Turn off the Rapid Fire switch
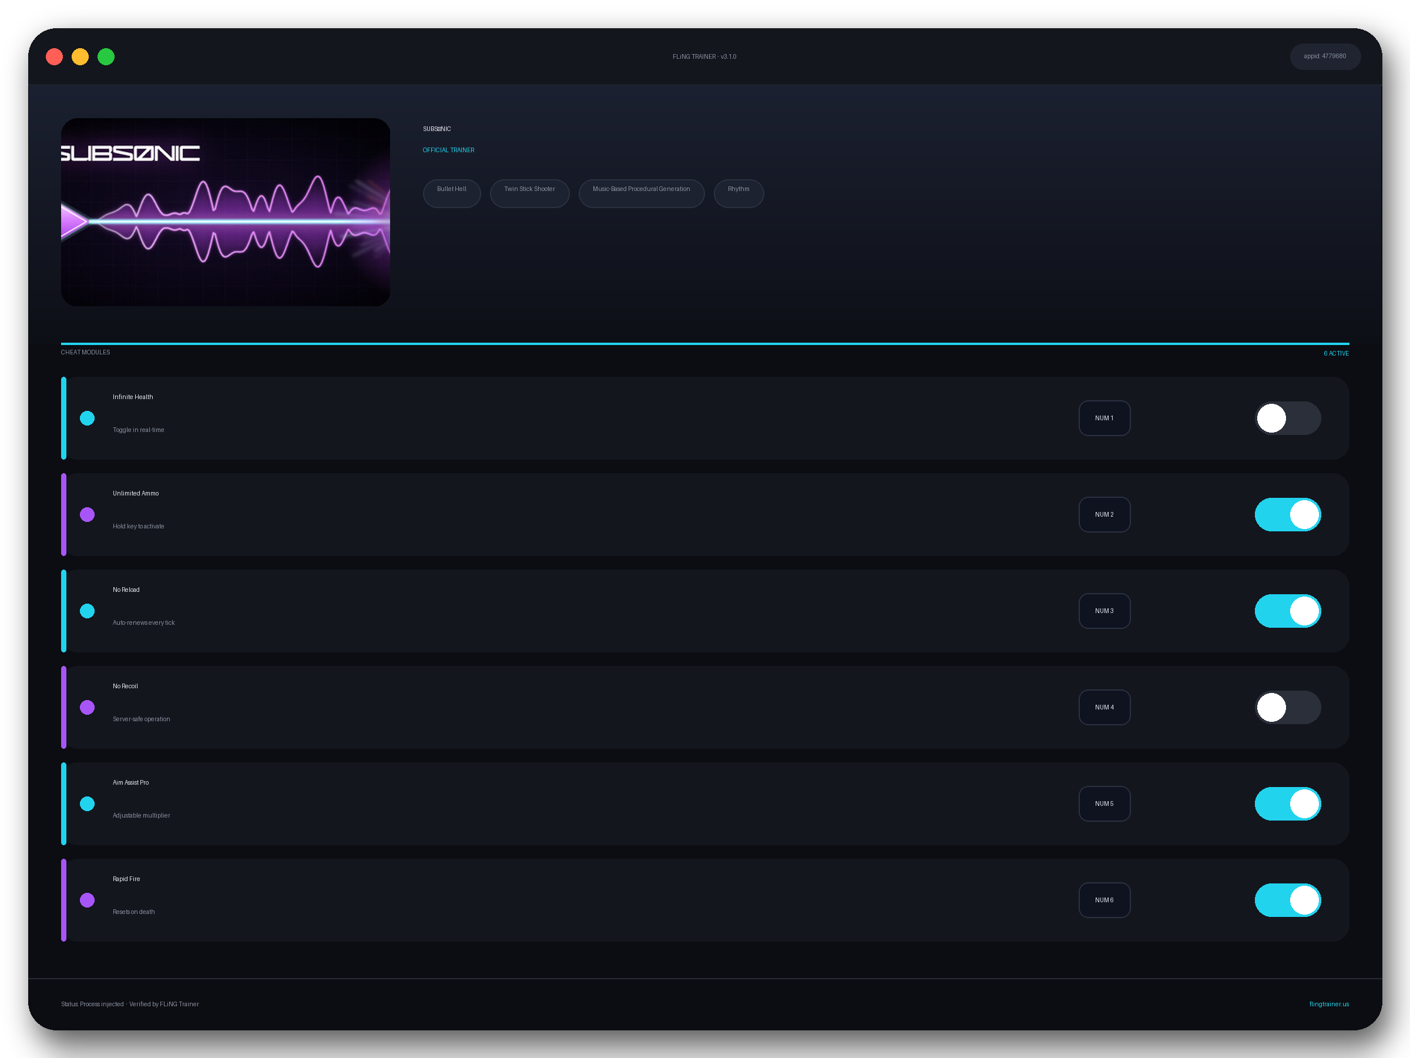 tap(1288, 900)
